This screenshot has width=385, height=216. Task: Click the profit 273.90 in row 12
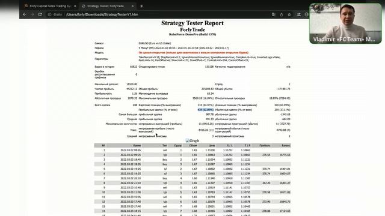(266, 202)
